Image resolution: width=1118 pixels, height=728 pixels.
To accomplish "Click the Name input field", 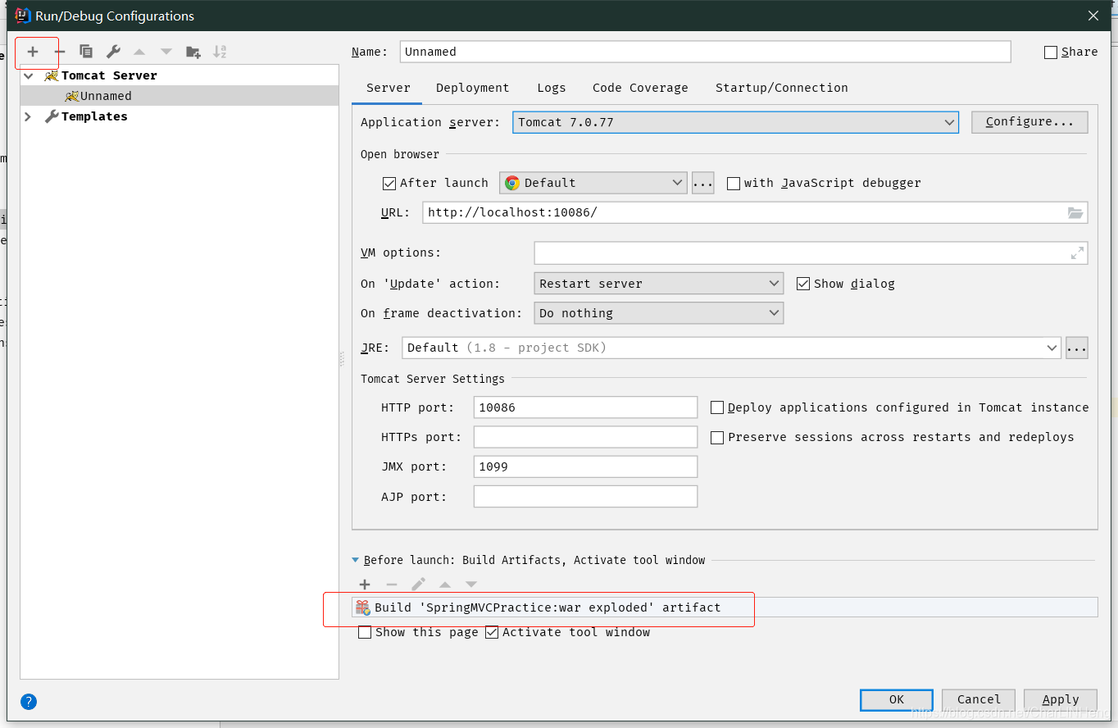I will pos(705,52).
